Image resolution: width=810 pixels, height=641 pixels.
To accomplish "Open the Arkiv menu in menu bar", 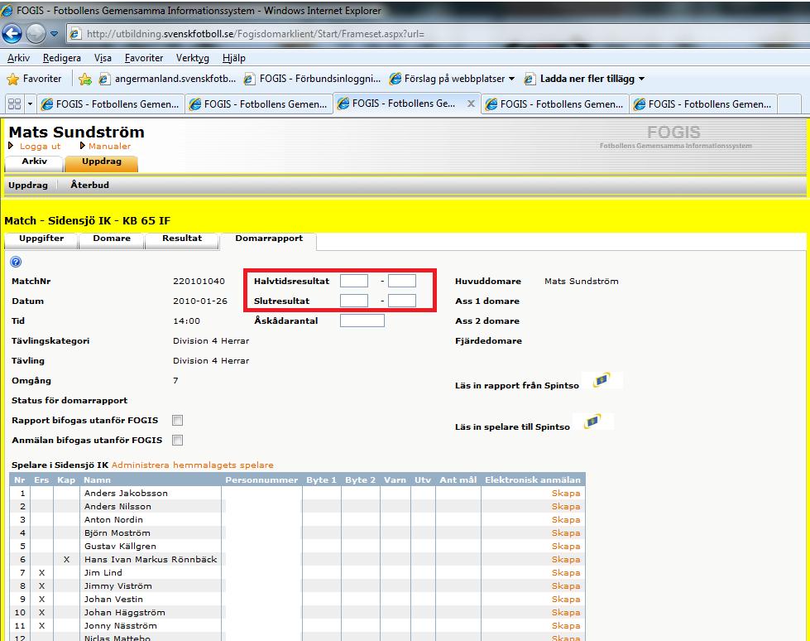I will (18, 58).
